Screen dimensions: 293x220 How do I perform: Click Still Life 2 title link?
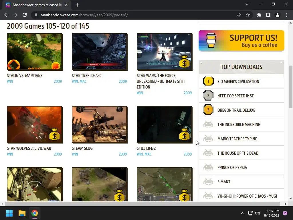(x=146, y=148)
